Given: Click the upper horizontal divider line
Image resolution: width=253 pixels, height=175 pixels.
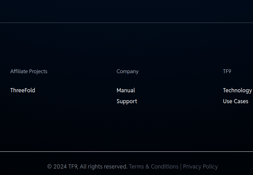Looking at the screenshot, I should pos(126,23).
